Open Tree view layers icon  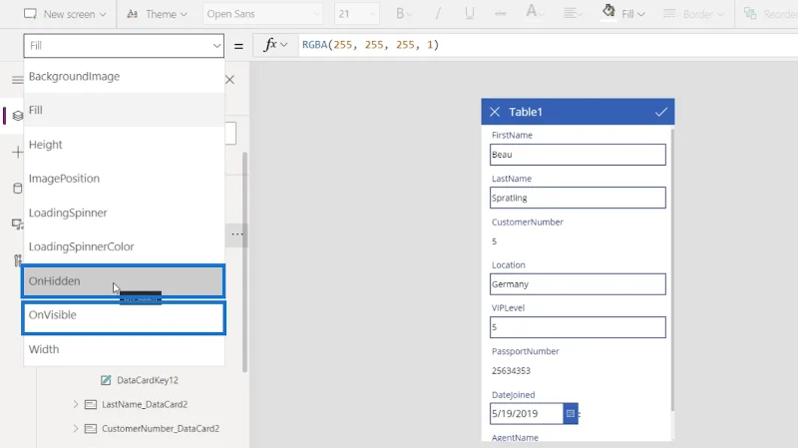tap(17, 116)
